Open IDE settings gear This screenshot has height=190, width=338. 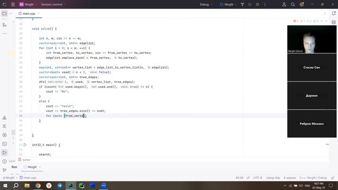pyautogui.click(x=302, y=4)
